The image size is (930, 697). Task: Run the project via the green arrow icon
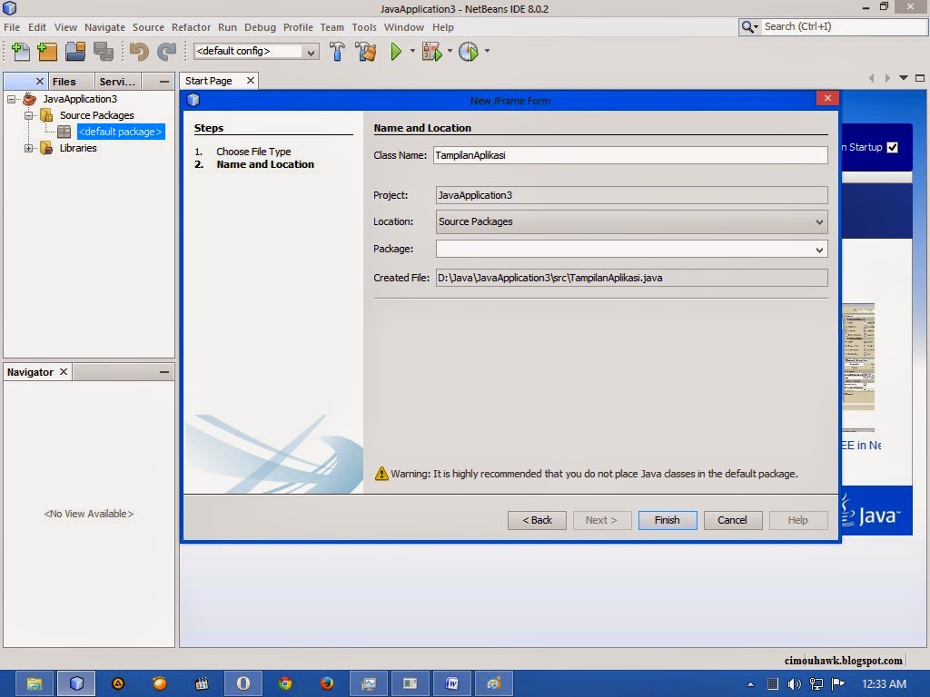(x=398, y=52)
